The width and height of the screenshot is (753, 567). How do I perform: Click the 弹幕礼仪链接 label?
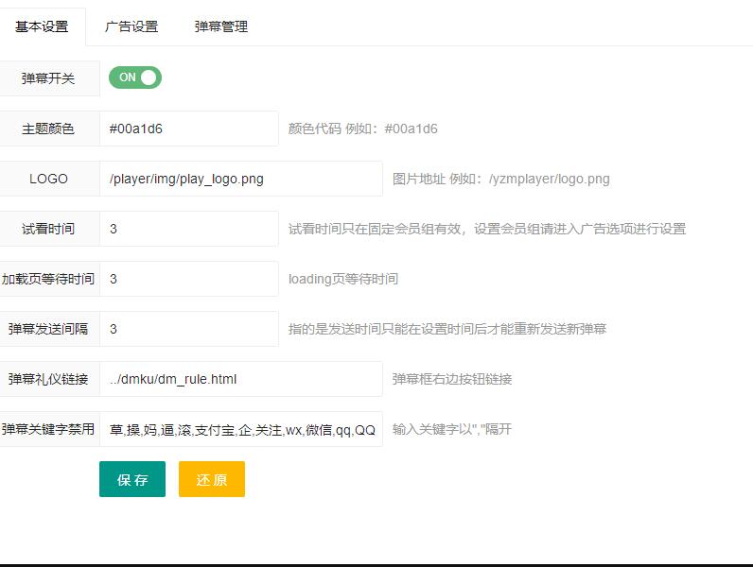(48, 379)
